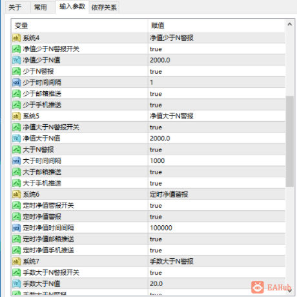The width and height of the screenshot is (297, 297).
Task: Select the 净值少于N警报 value of 系统4
Action: click(x=172, y=38)
